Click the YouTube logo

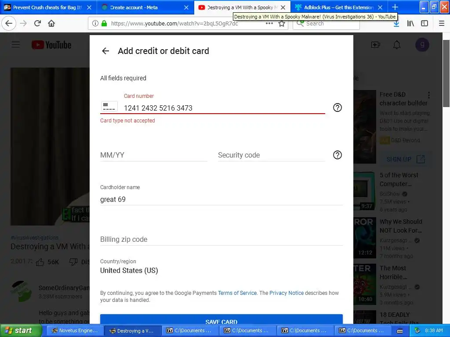[51, 45]
